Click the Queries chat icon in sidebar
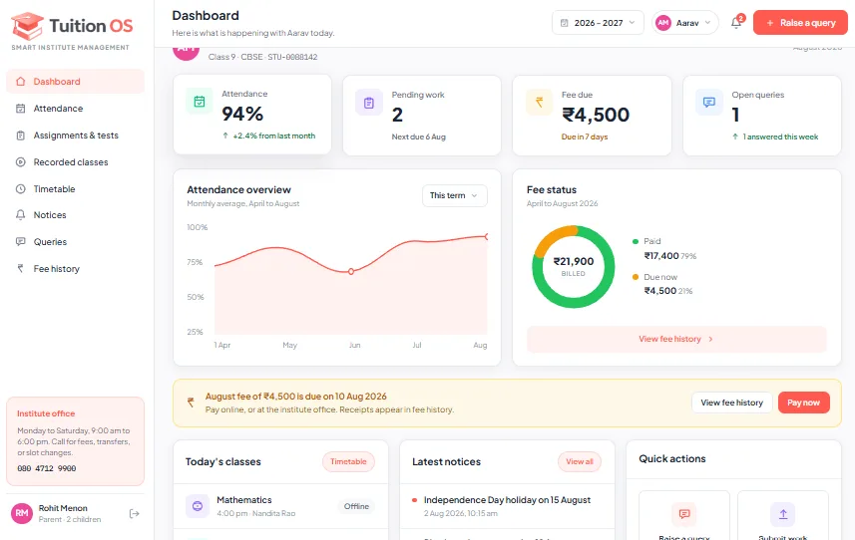This screenshot has width=855, height=540. 21,242
